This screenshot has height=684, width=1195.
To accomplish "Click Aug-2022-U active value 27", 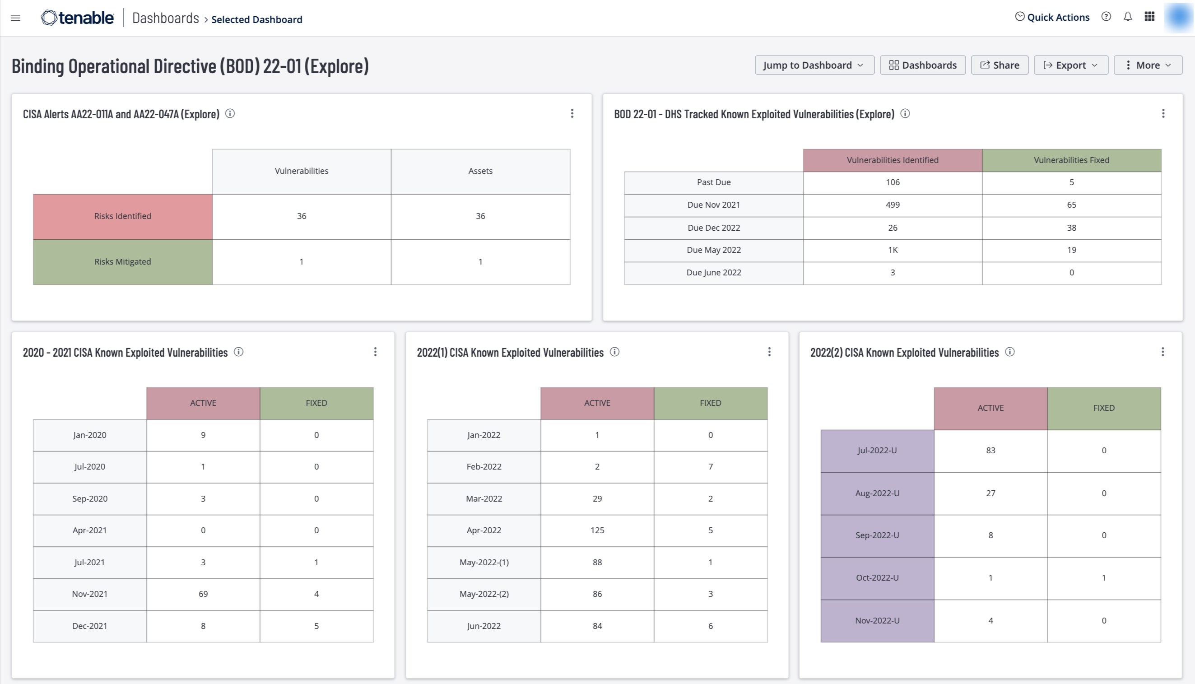I will coord(990,494).
